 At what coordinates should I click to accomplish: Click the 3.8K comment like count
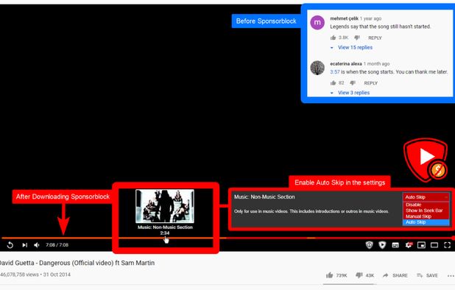tap(344, 38)
